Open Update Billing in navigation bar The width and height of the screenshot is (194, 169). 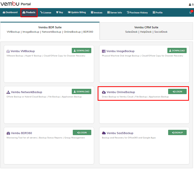click(x=77, y=12)
